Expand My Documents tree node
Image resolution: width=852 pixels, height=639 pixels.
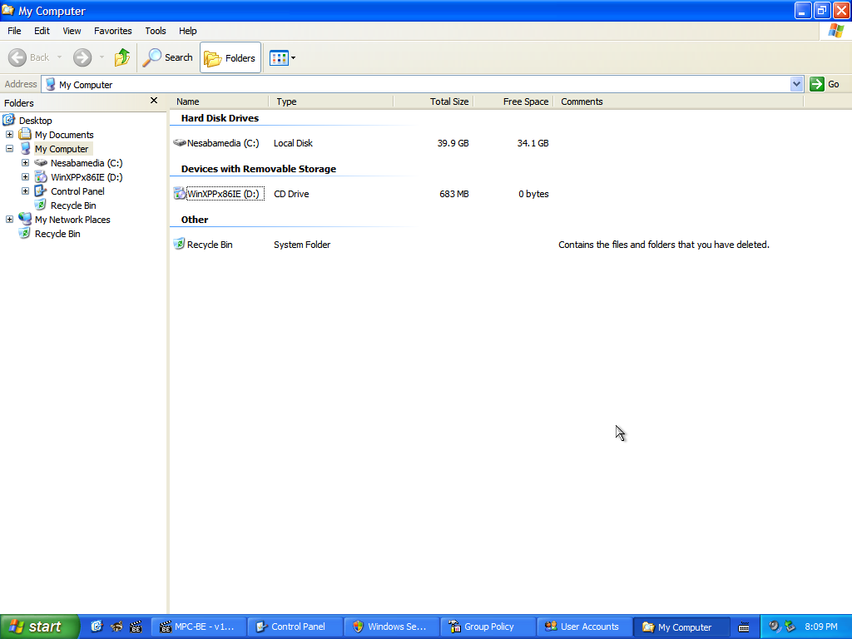coord(9,135)
